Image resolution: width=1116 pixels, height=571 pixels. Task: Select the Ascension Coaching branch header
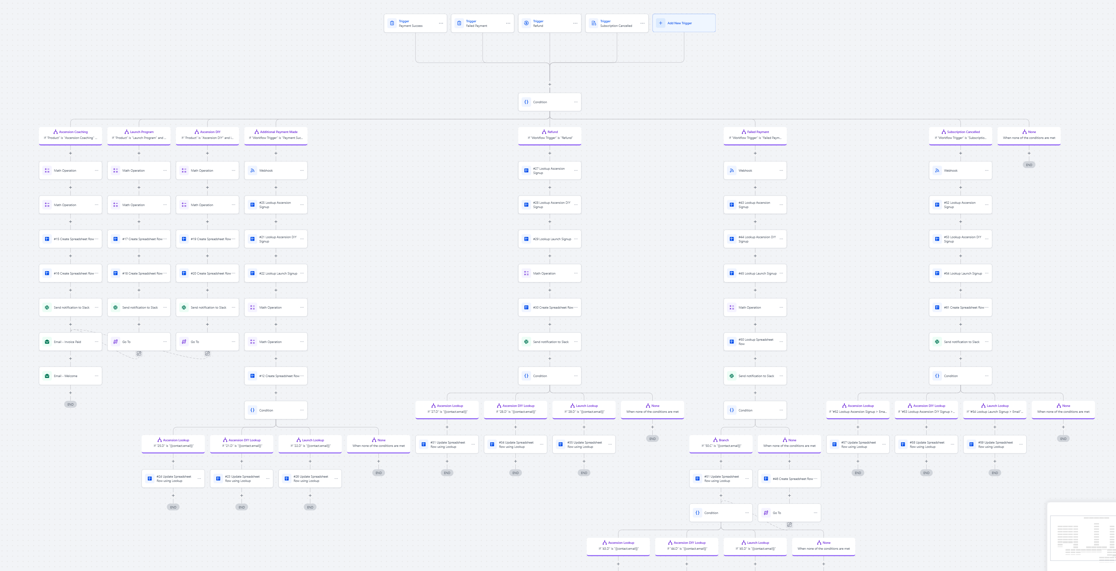[x=71, y=135]
